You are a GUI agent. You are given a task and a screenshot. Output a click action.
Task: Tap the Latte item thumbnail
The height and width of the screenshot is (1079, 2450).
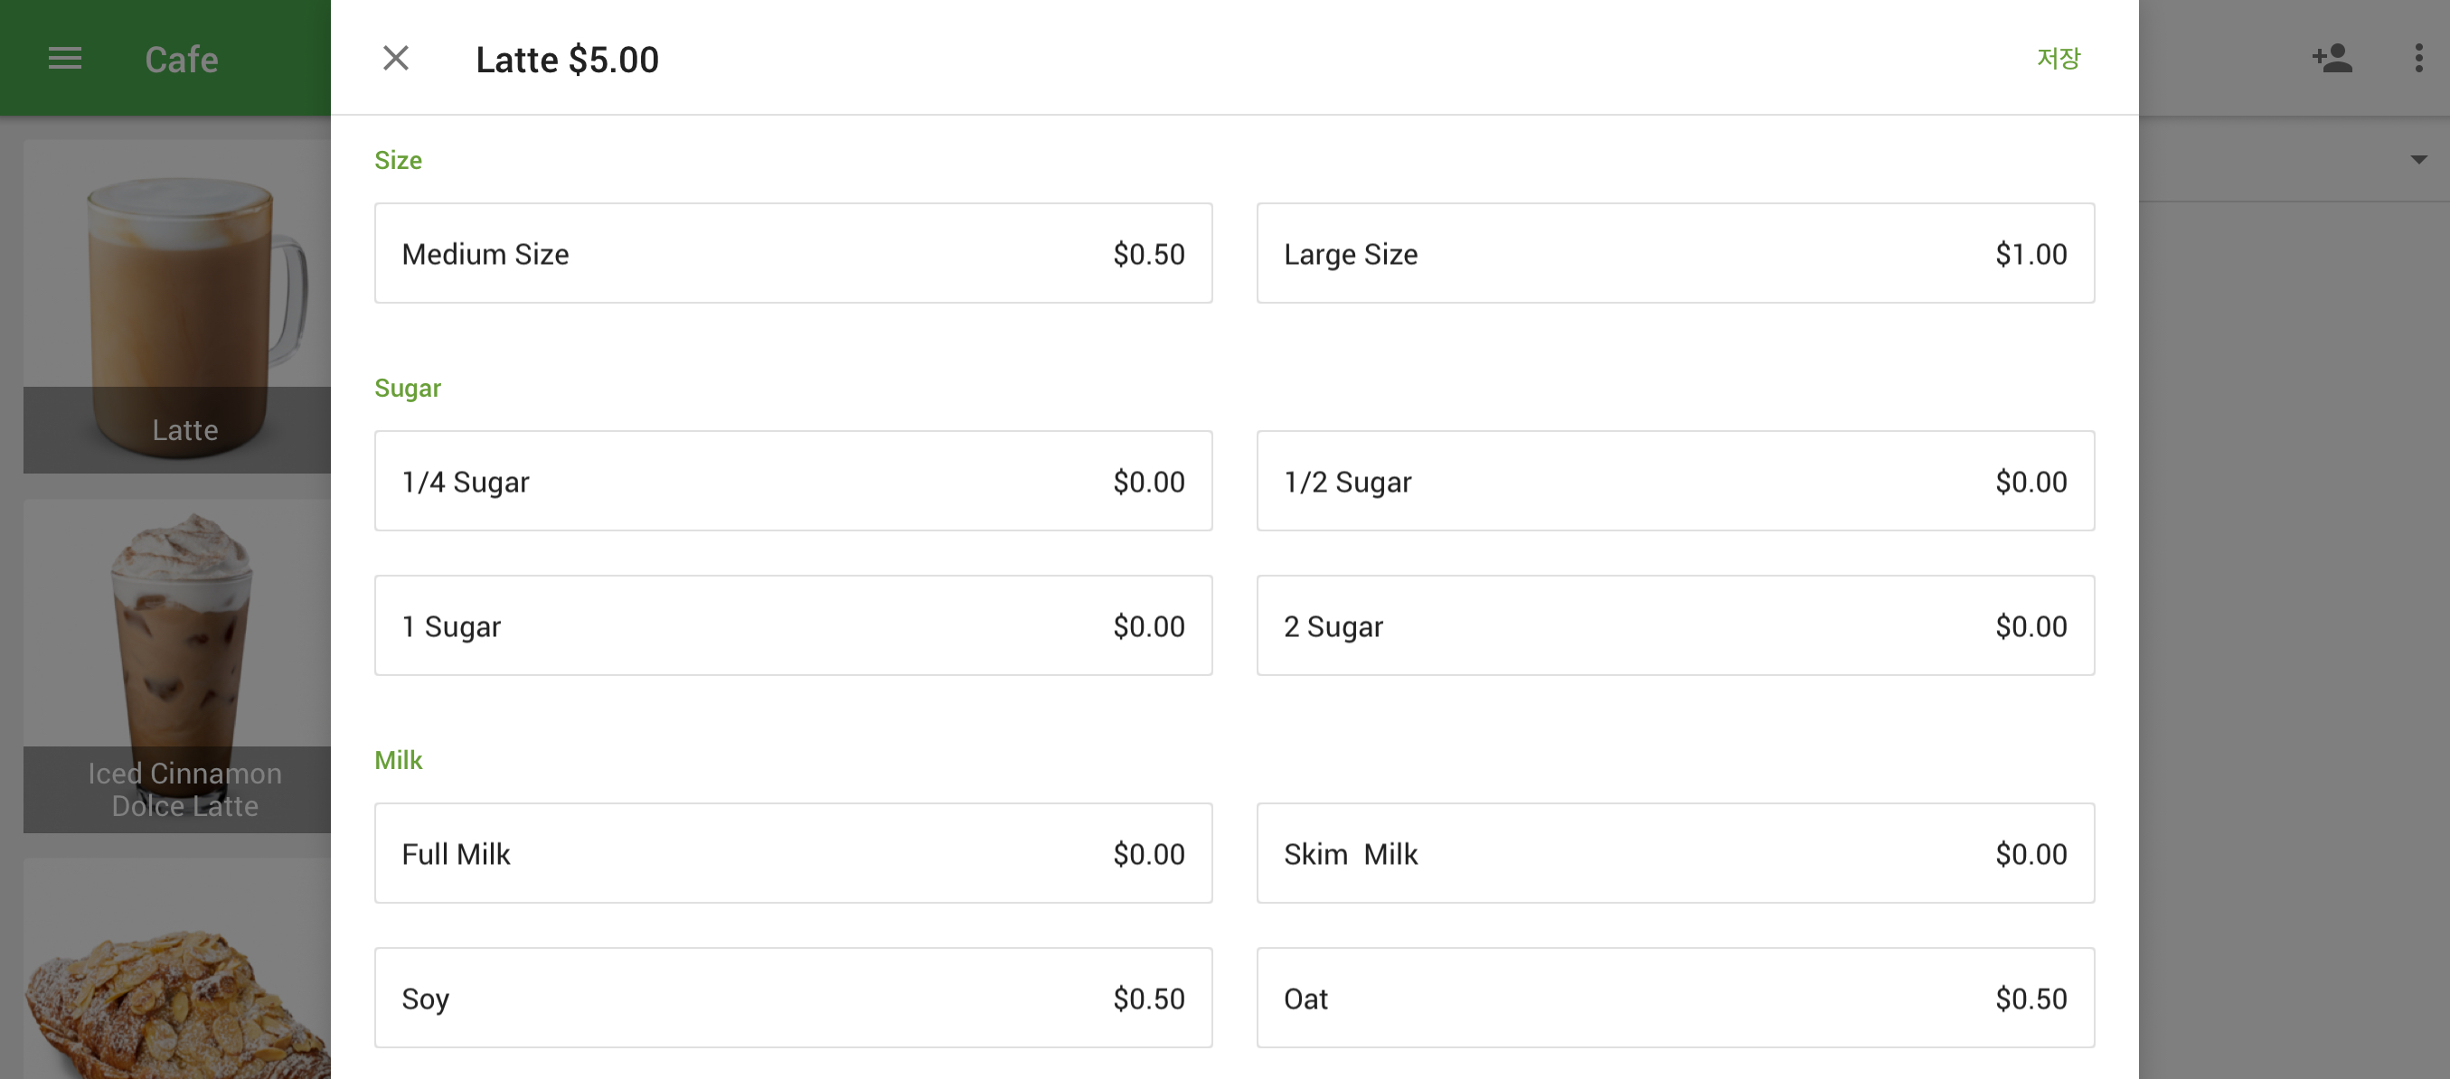tap(178, 306)
